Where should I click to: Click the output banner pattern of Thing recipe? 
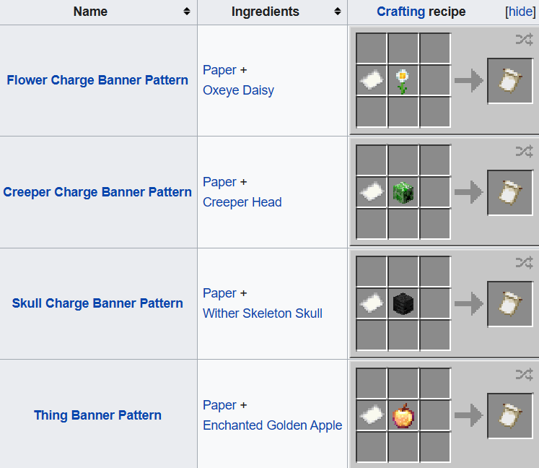click(x=510, y=415)
